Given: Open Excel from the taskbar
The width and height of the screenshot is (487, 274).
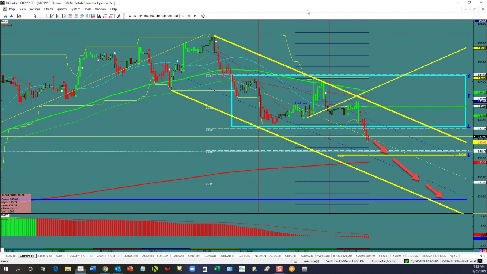Looking at the screenshot, I should point(217,269).
